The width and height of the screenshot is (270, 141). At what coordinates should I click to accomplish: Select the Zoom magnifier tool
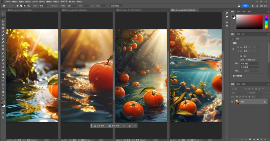3,95
